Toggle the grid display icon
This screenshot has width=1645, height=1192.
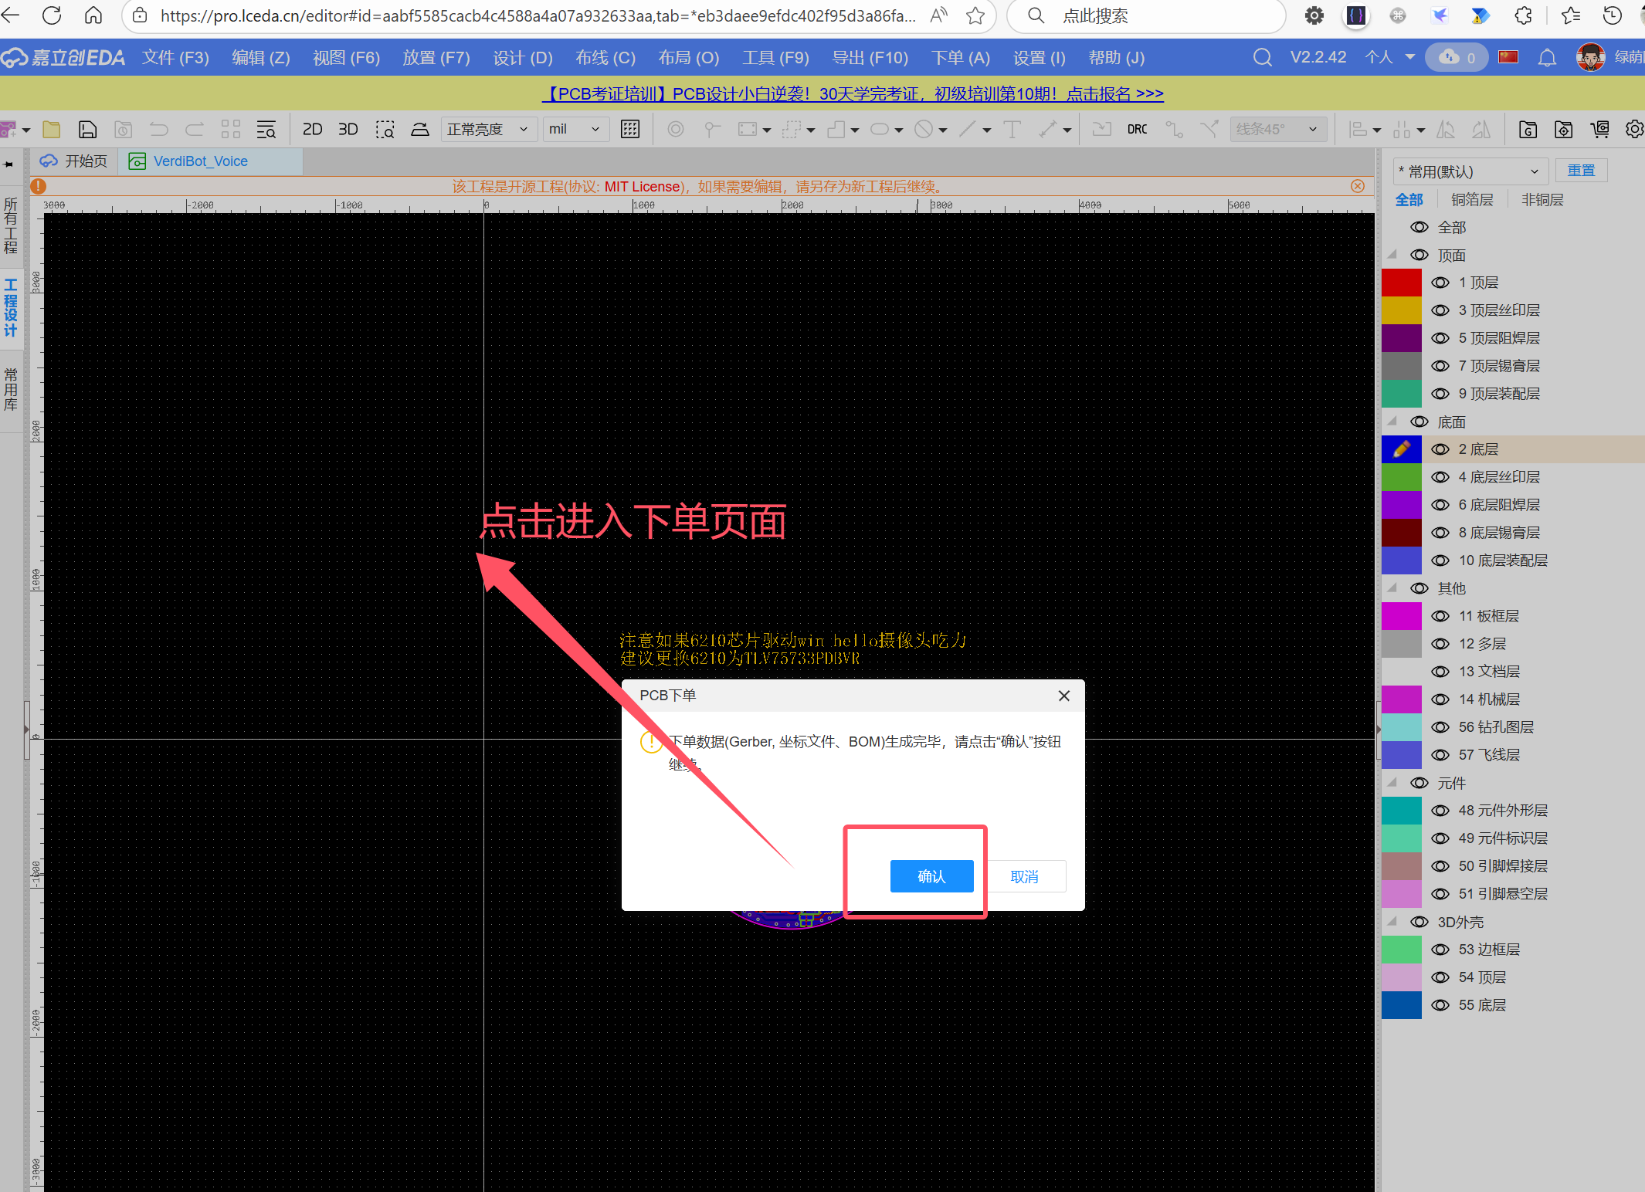click(630, 129)
